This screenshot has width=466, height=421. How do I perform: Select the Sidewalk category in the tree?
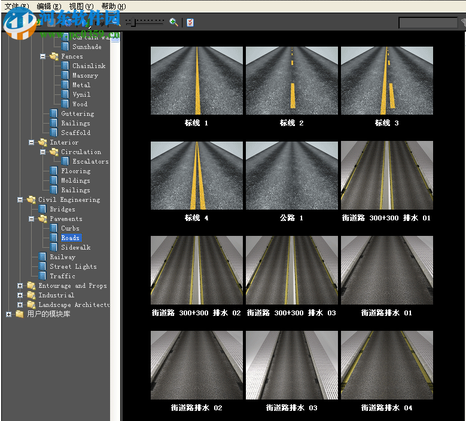click(x=75, y=247)
